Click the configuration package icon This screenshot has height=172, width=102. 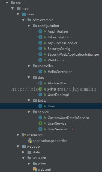click(x=35, y=26)
